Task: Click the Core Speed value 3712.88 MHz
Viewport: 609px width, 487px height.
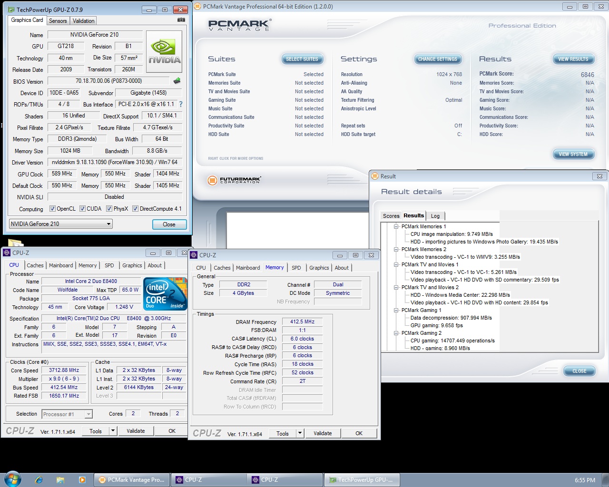Action: (64, 370)
